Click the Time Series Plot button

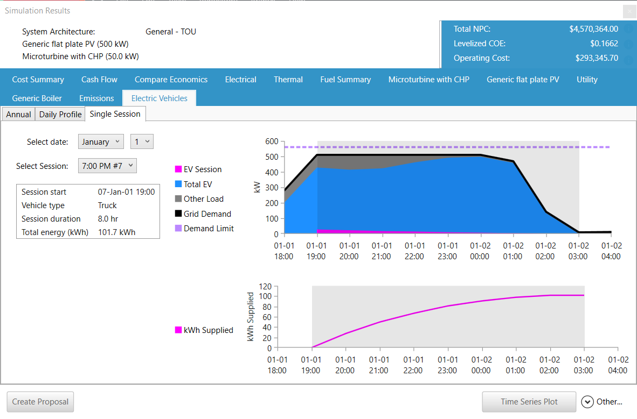coord(529,401)
